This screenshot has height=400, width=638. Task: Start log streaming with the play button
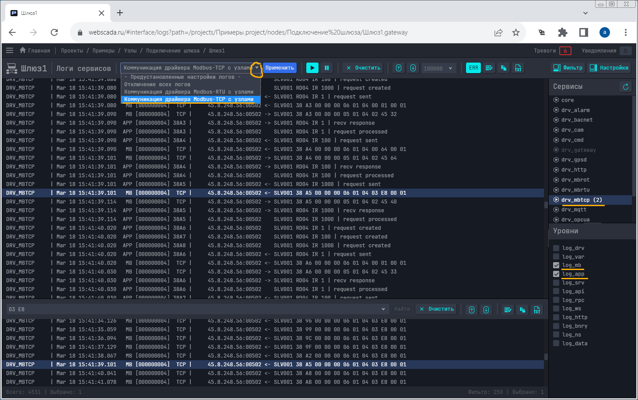312,68
